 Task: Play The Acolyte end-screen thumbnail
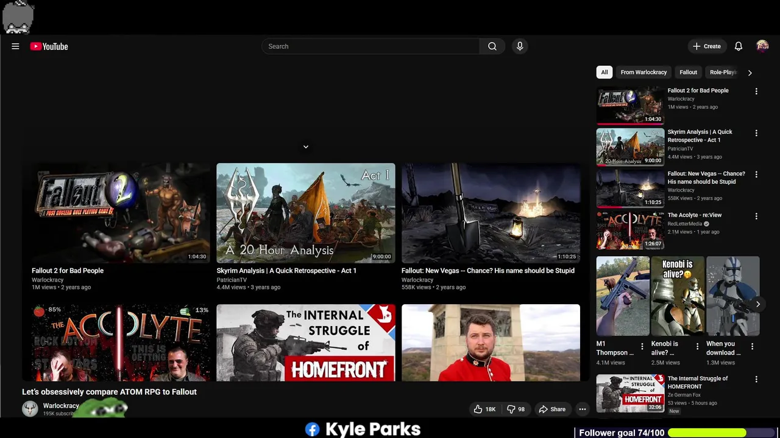121,343
